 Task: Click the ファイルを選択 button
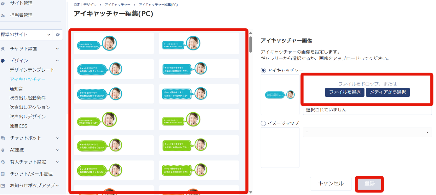tap(345, 92)
